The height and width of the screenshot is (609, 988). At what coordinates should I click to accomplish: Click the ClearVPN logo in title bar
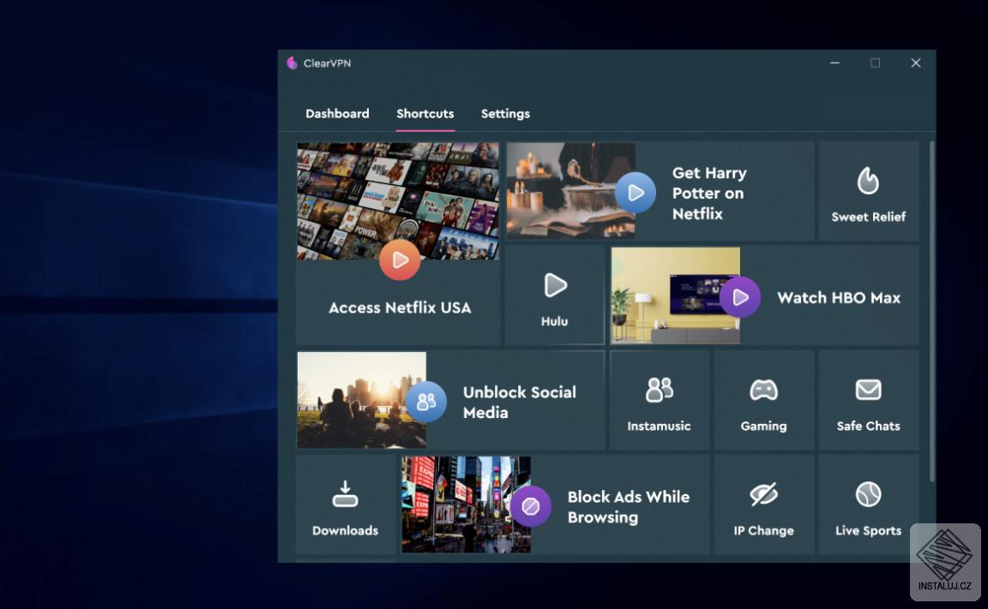click(x=292, y=63)
